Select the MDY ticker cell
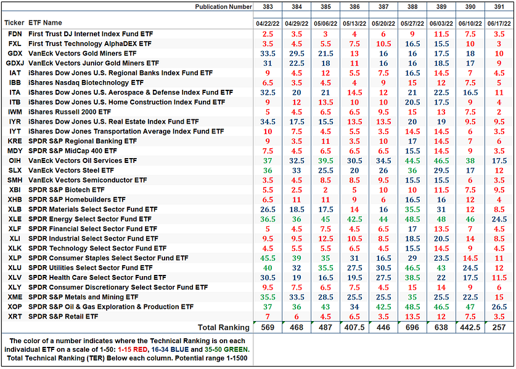Viewport: 516px width, 369px height. pos(15,151)
